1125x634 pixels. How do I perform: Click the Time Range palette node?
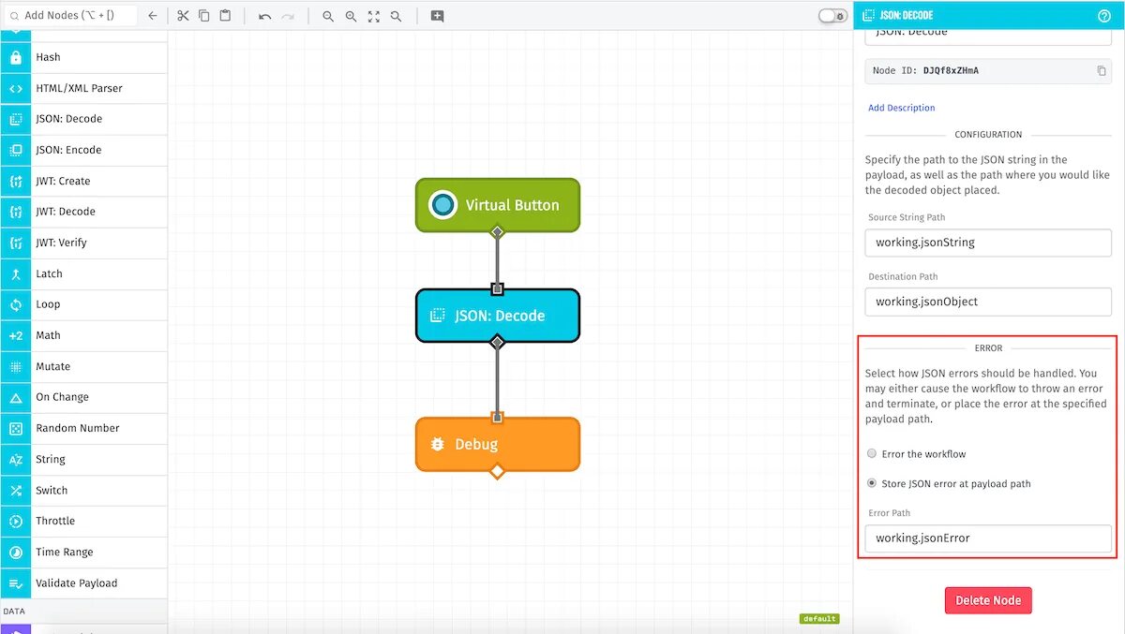(83, 552)
